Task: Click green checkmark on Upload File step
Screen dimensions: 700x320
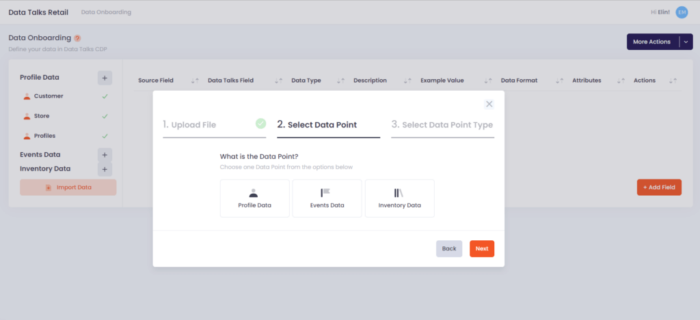Action: point(260,123)
